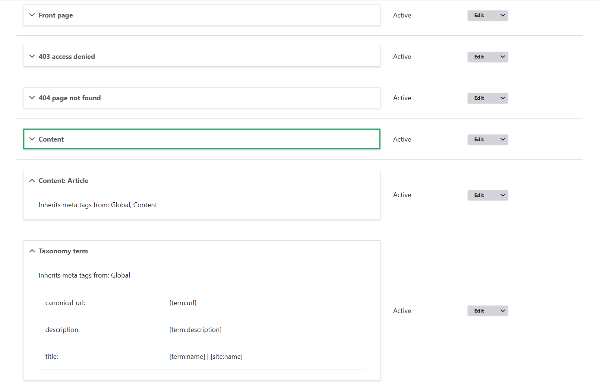Select the [term:url] canonical_url token value
The height and width of the screenshot is (383, 600).
tap(183, 303)
